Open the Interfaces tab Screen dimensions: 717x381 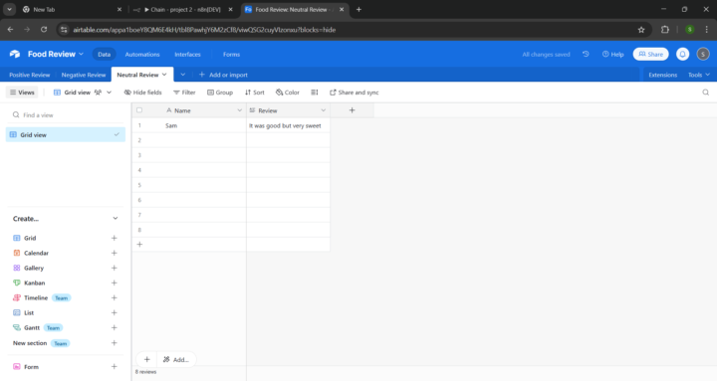(187, 54)
